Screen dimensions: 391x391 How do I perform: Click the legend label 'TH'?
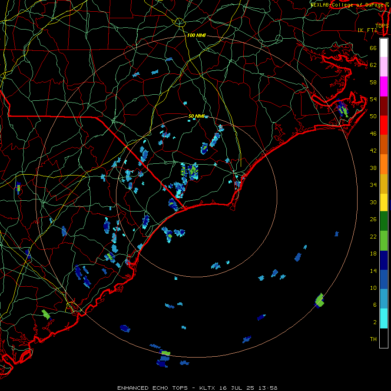click(x=373, y=339)
